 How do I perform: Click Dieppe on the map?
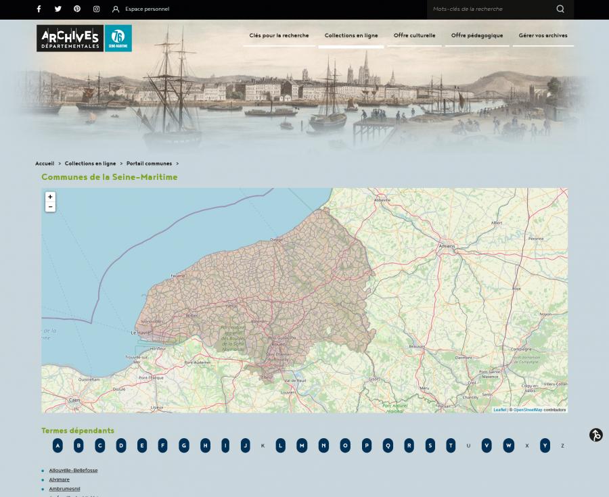pyautogui.click(x=276, y=240)
